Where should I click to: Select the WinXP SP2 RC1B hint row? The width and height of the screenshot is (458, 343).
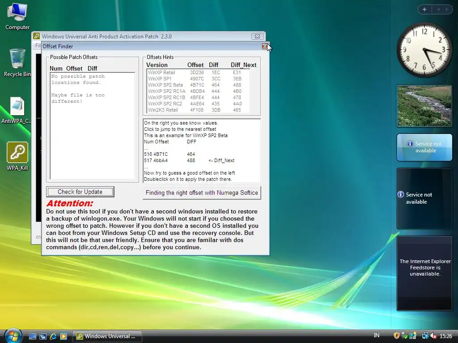(x=198, y=97)
